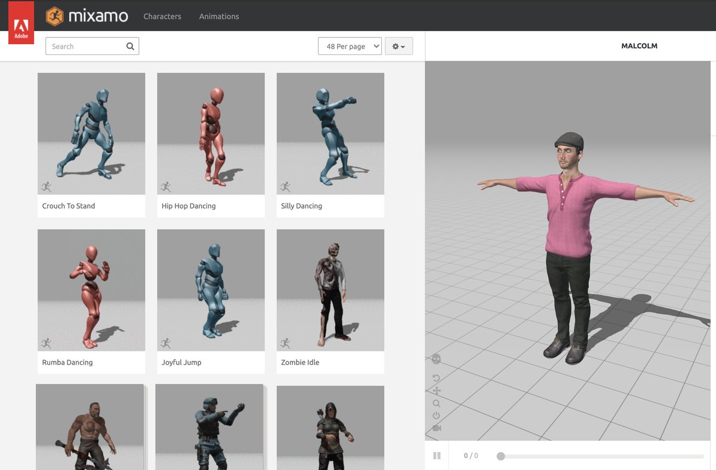This screenshot has height=470, width=716.
Task: Select the hooded archer animation thumbnail
Action: [x=330, y=428]
